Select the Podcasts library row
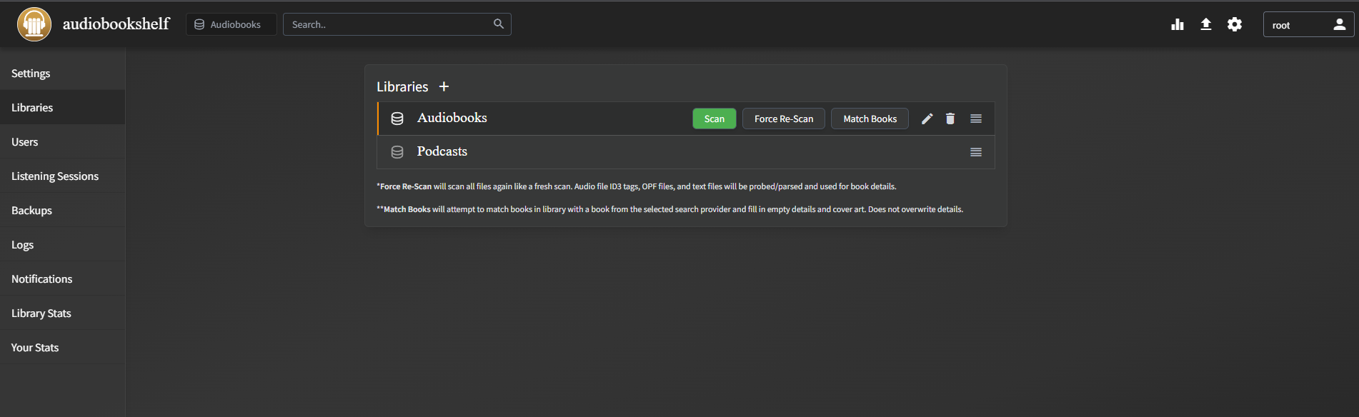 click(442, 152)
